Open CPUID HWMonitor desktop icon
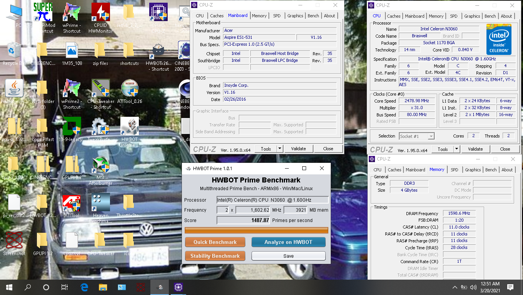523x295 pixels. tap(101, 17)
